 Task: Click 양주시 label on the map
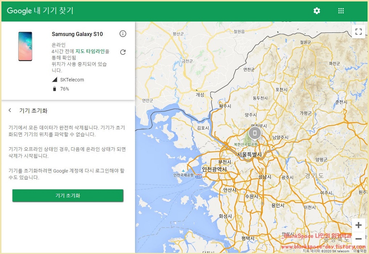(251, 115)
